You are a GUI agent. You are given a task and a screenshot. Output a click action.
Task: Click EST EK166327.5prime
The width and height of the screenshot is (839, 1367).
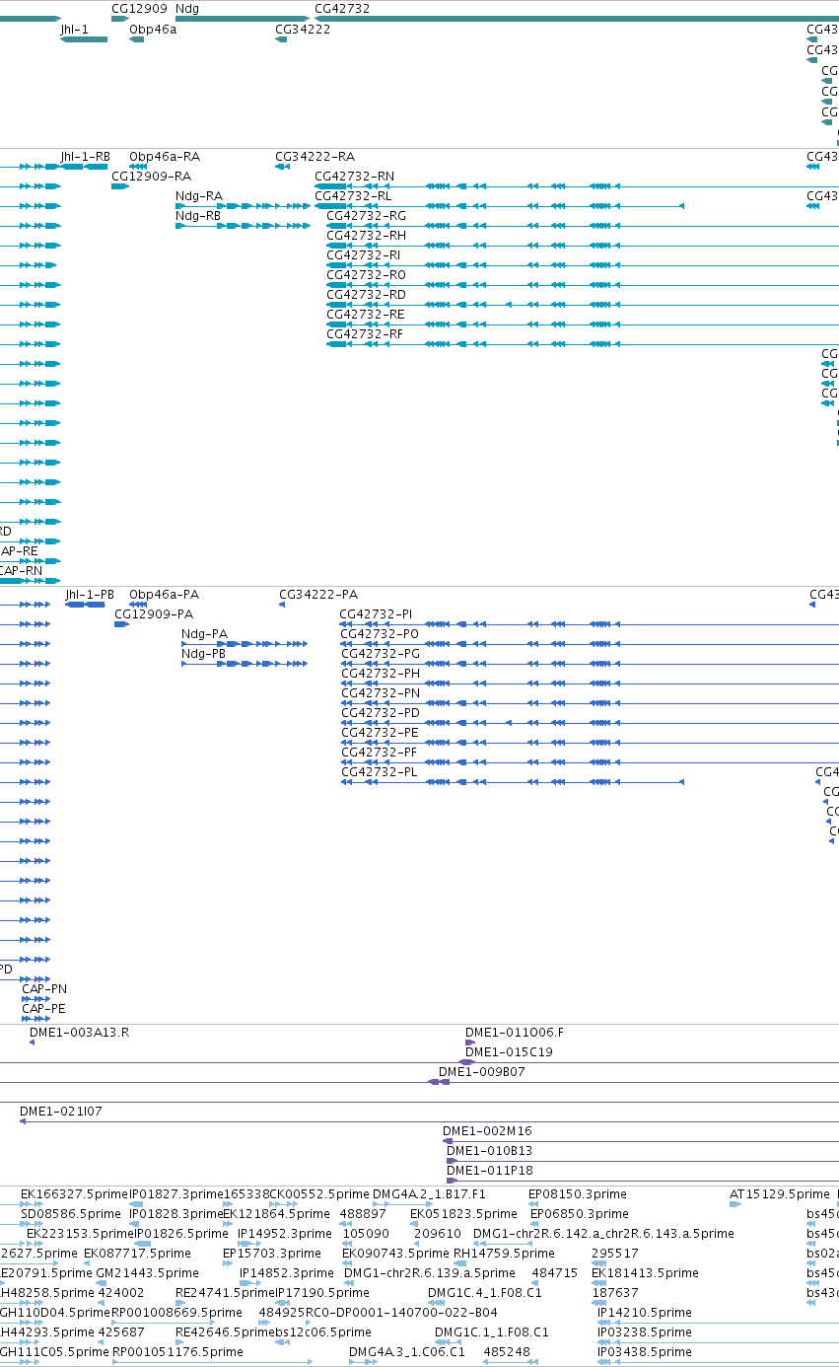[x=75, y=1193]
